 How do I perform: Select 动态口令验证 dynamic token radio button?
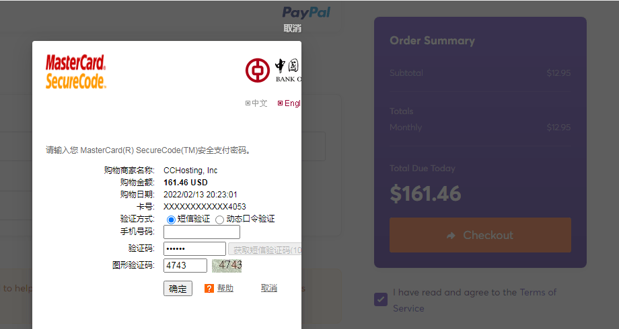(x=219, y=220)
